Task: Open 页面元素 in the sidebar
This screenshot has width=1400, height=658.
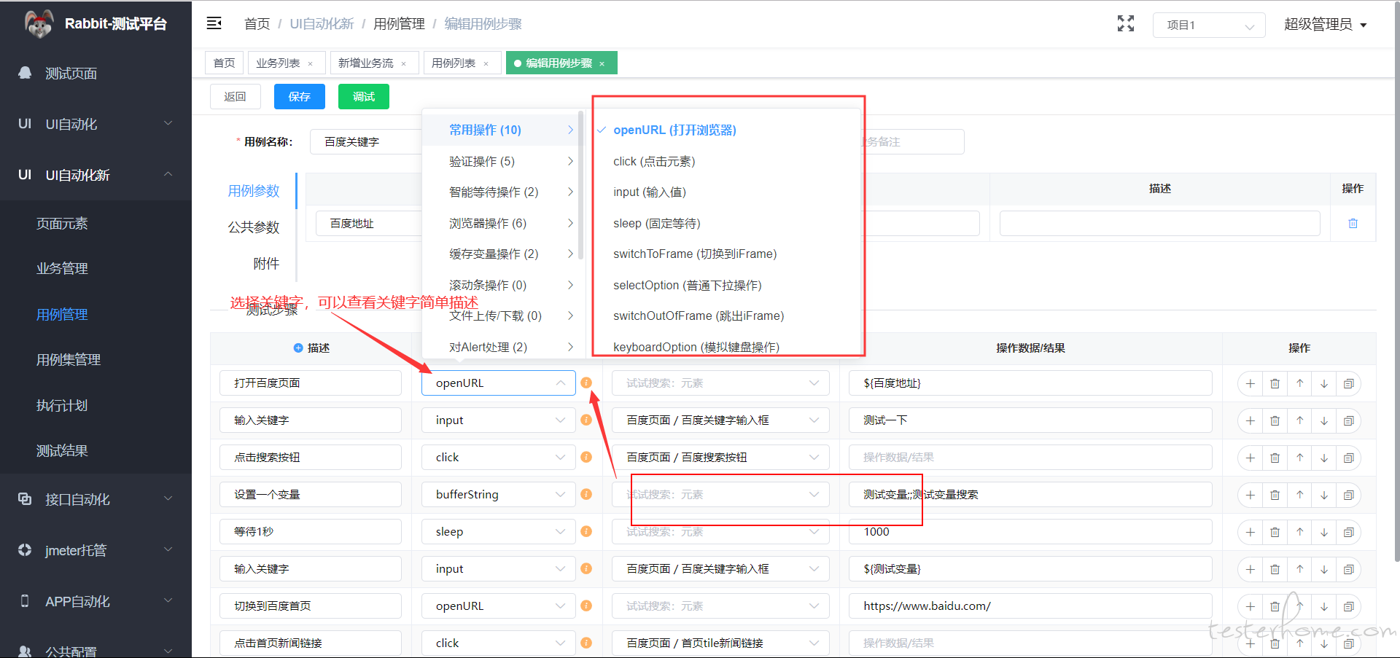Action: coord(96,224)
